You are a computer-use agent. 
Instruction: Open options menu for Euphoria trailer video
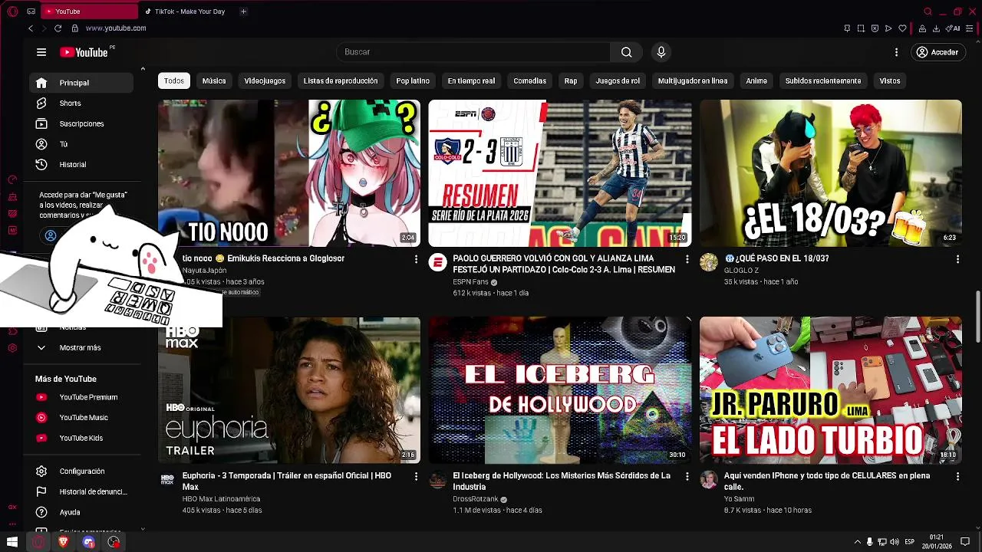tap(416, 477)
